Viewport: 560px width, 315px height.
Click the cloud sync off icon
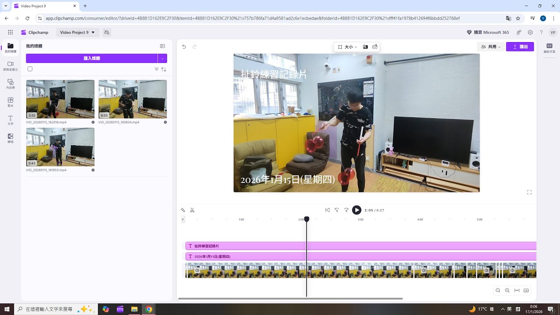tap(107, 32)
